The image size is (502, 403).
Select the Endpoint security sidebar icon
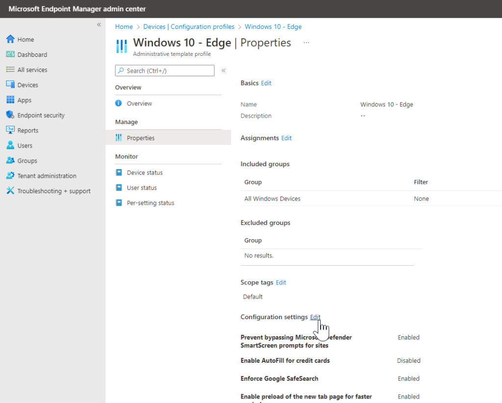coord(11,115)
